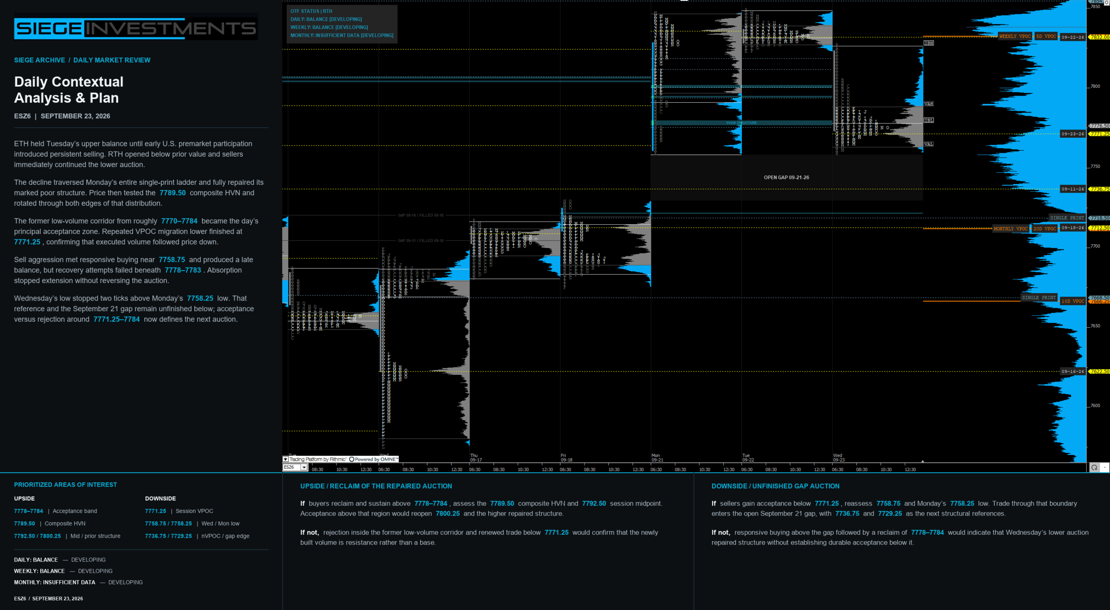1110x610 pixels.
Task: Click the 7789.50 value in the analysis text
Action: pos(173,193)
